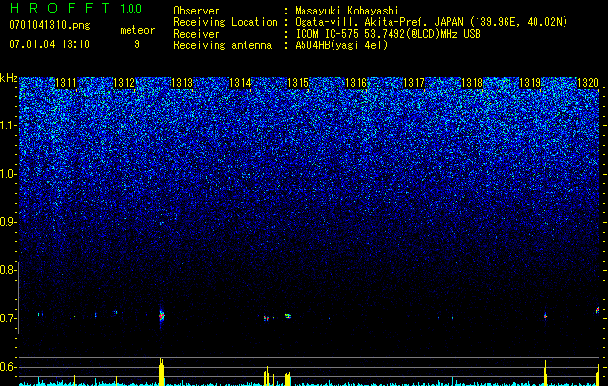Select the Ogata-vill. Akita-Pref. JAPAN location text
608x386 pixels.
431,22
